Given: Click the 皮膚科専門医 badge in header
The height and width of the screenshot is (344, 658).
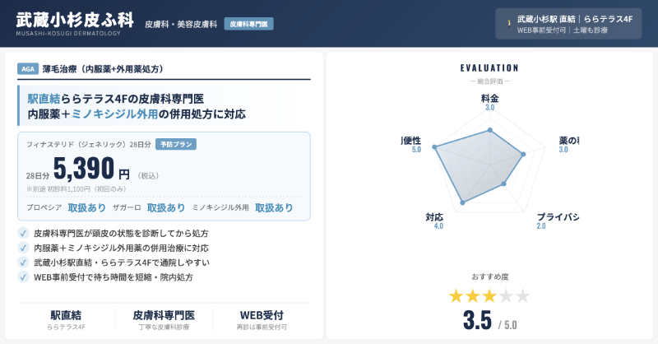Looking at the screenshot, I should point(248,25).
